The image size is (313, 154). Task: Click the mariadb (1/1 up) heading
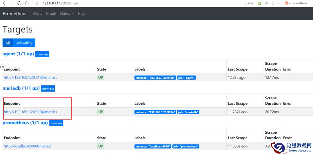(21, 88)
